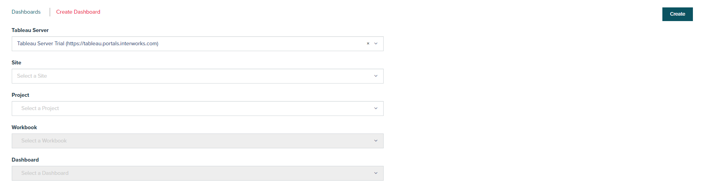Go to the Dashboards breadcrumb link
Viewport: 707px width, 185px height.
tap(26, 12)
